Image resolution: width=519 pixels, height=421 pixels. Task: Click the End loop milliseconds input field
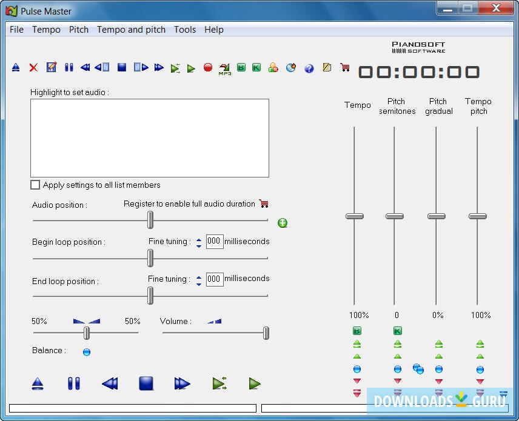coord(215,279)
